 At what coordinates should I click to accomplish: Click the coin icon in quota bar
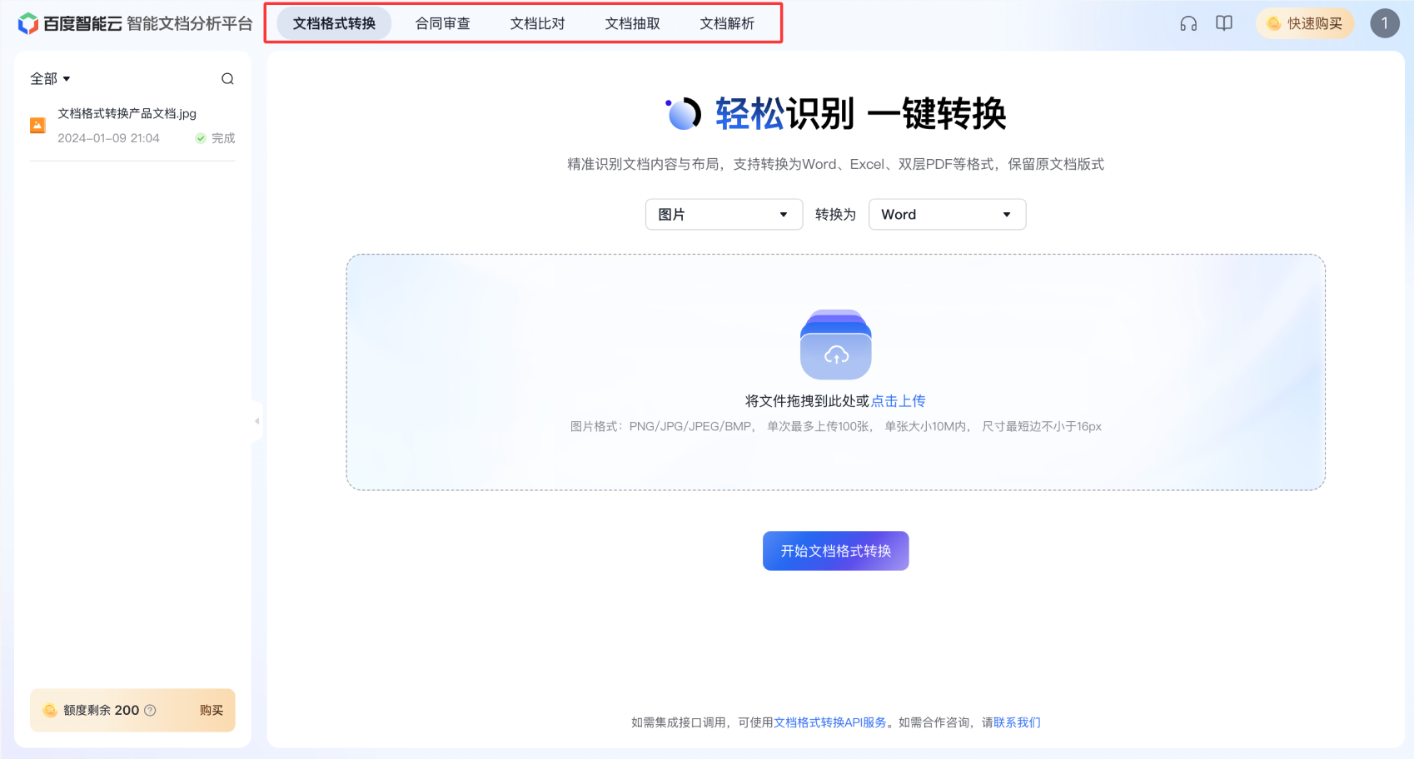pos(50,710)
